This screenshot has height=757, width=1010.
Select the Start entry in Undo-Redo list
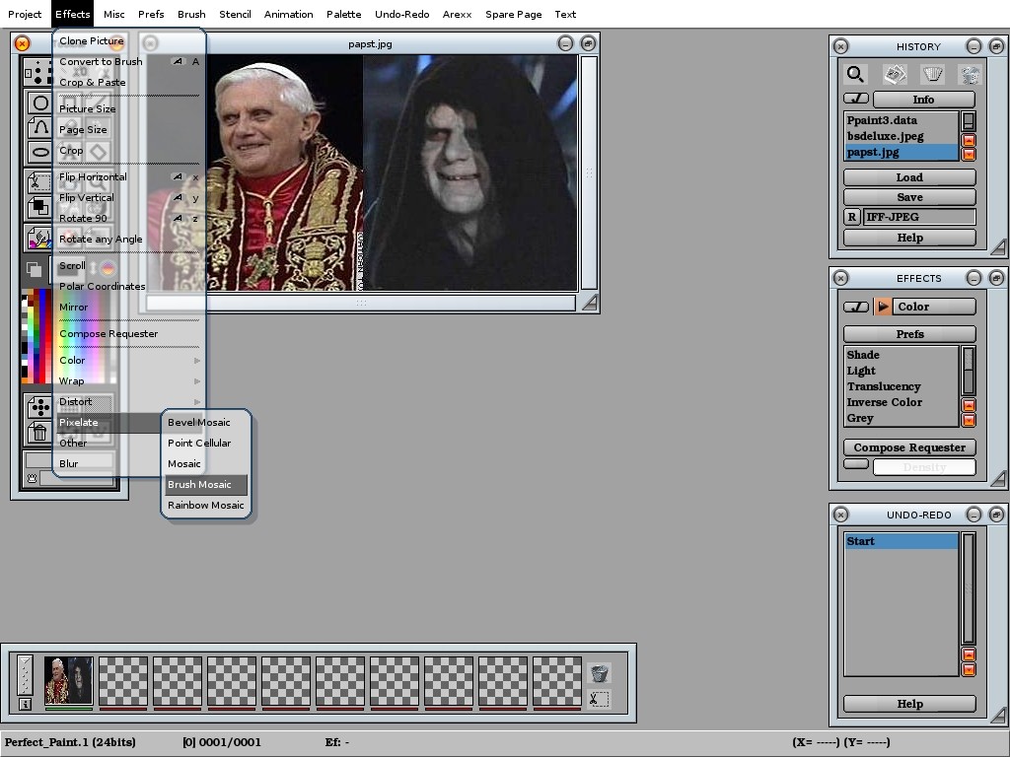coord(902,541)
